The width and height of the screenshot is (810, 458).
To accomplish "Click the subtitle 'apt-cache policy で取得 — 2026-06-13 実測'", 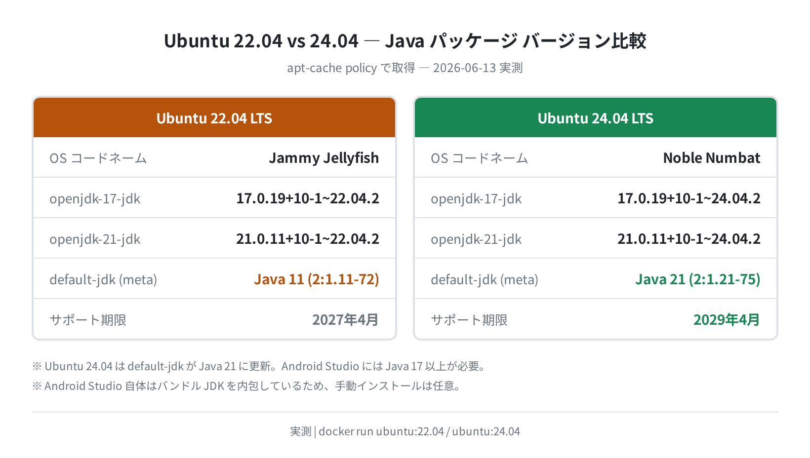I will click(x=405, y=68).
